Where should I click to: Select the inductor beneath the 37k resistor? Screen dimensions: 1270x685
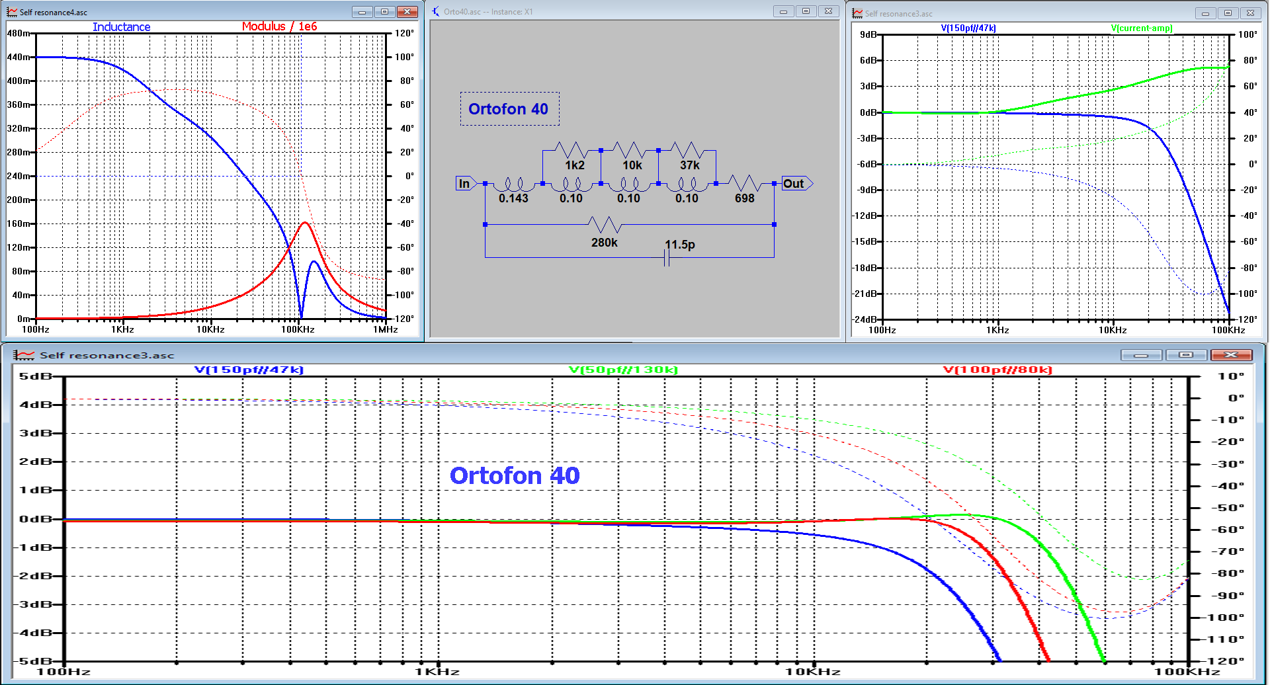pyautogui.click(x=687, y=184)
